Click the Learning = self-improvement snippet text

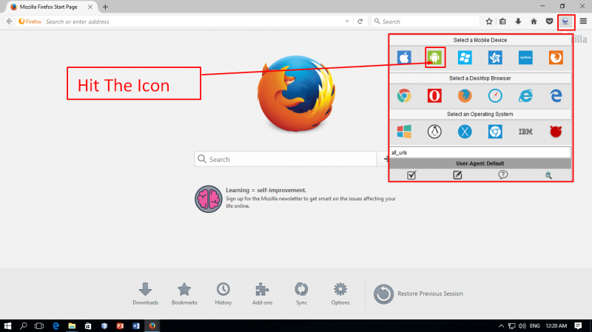point(266,190)
